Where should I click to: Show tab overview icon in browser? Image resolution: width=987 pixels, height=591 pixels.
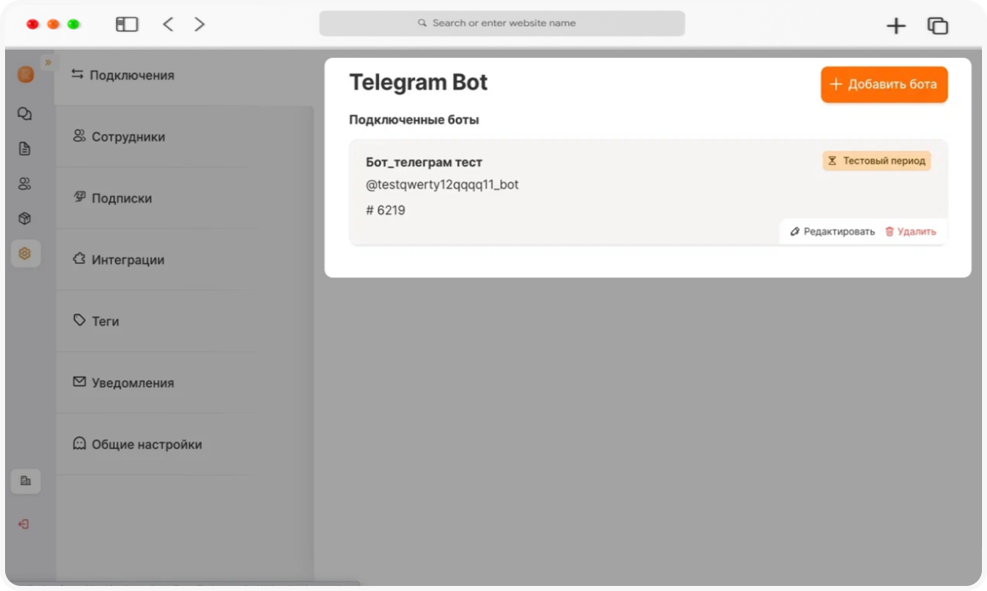tap(937, 26)
